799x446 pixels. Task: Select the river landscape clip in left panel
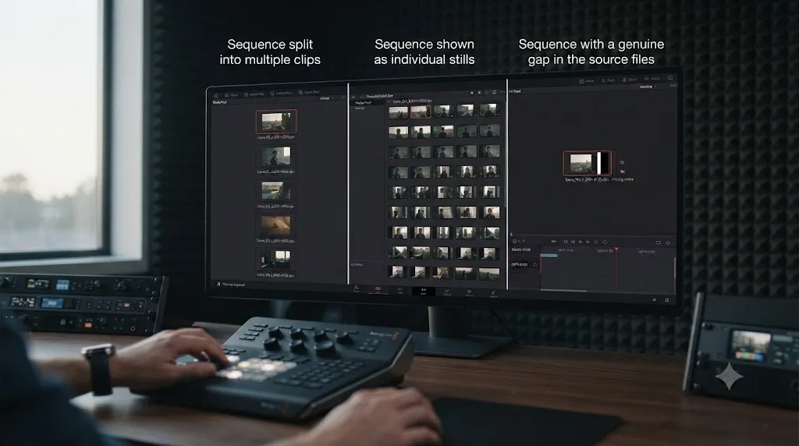tap(275, 191)
